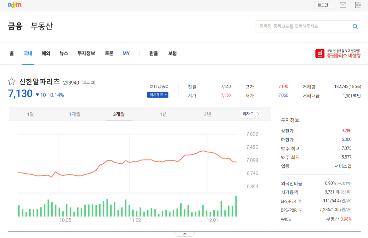The image size is (368, 238).
Task: Open the 해외 menu
Action: coord(46,54)
